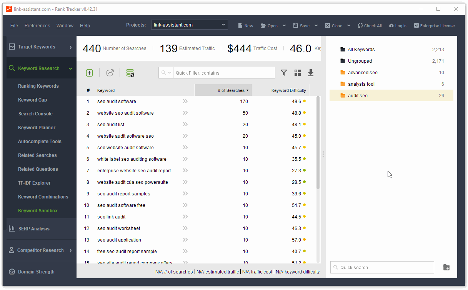Select the Ungrouped keywords group
Screen dimensions: 468x290
click(x=391, y=61)
